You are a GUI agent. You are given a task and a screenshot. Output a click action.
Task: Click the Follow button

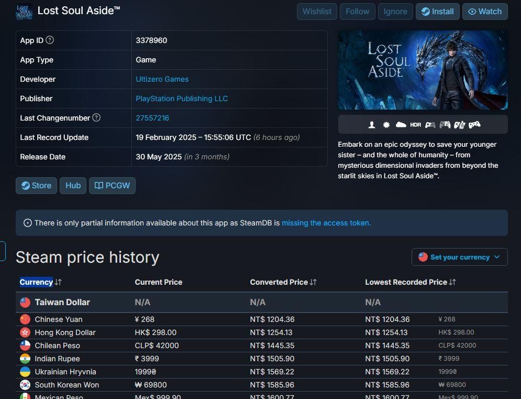(358, 12)
